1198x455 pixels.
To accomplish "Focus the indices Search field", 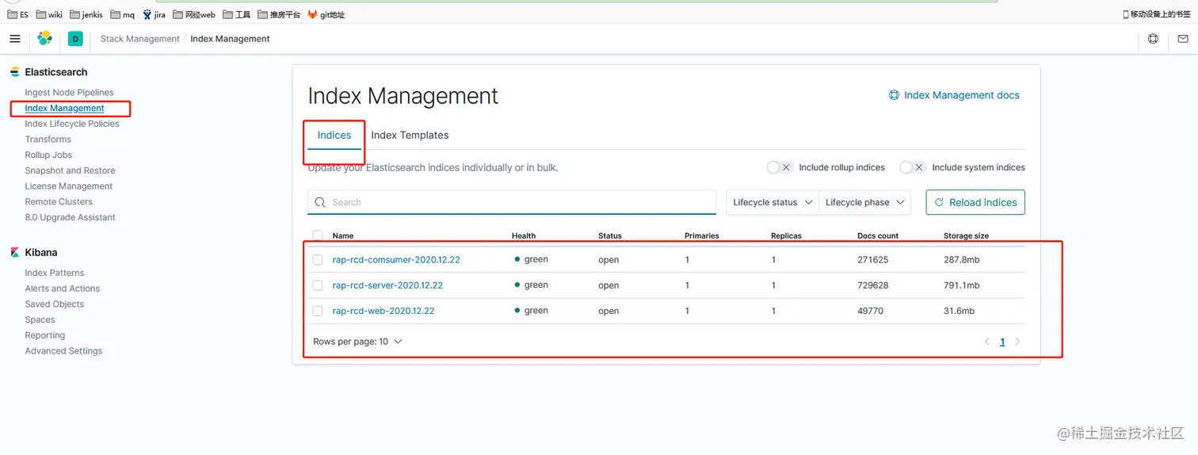I will pyautogui.click(x=512, y=202).
